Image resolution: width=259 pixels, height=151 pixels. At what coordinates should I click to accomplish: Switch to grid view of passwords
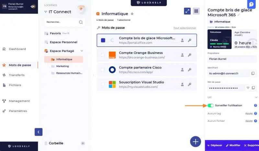[x=196, y=11]
